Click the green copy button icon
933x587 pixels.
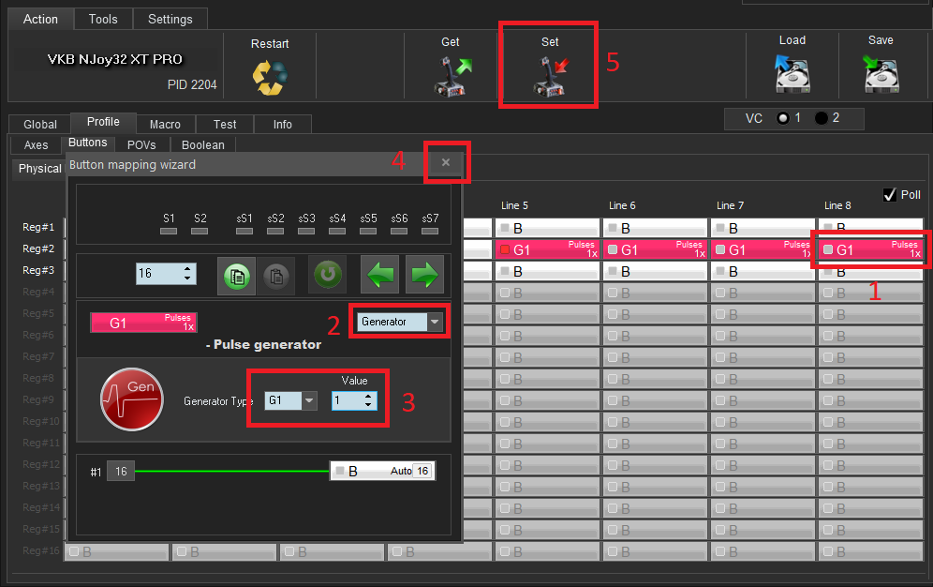point(236,275)
